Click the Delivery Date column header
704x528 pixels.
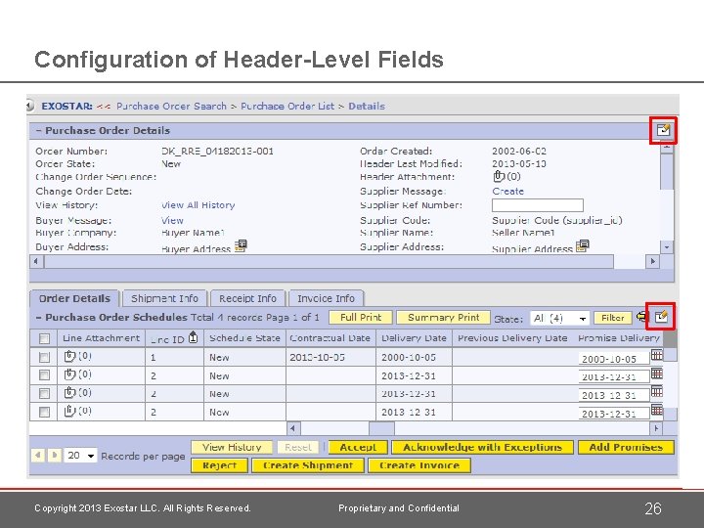[x=414, y=338]
